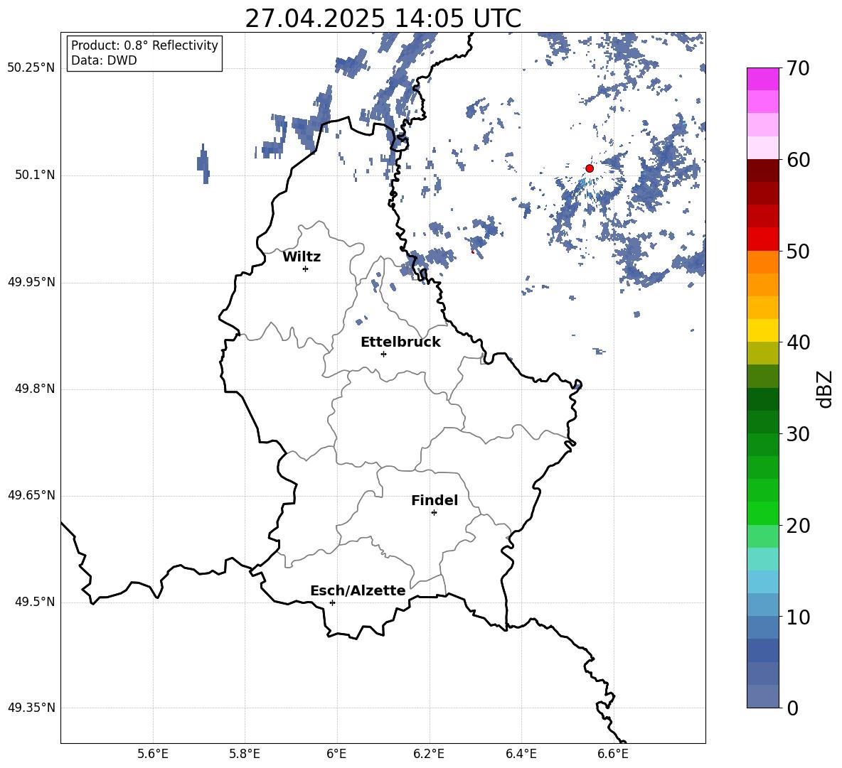Click the 60 tick on colorbar

coord(798,160)
